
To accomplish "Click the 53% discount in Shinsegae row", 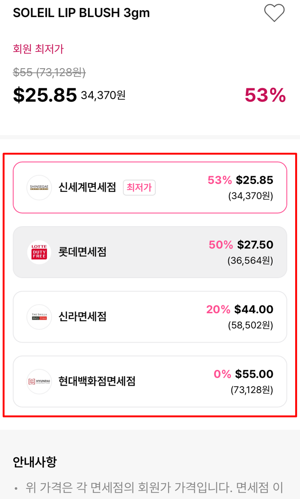I will click(220, 180).
